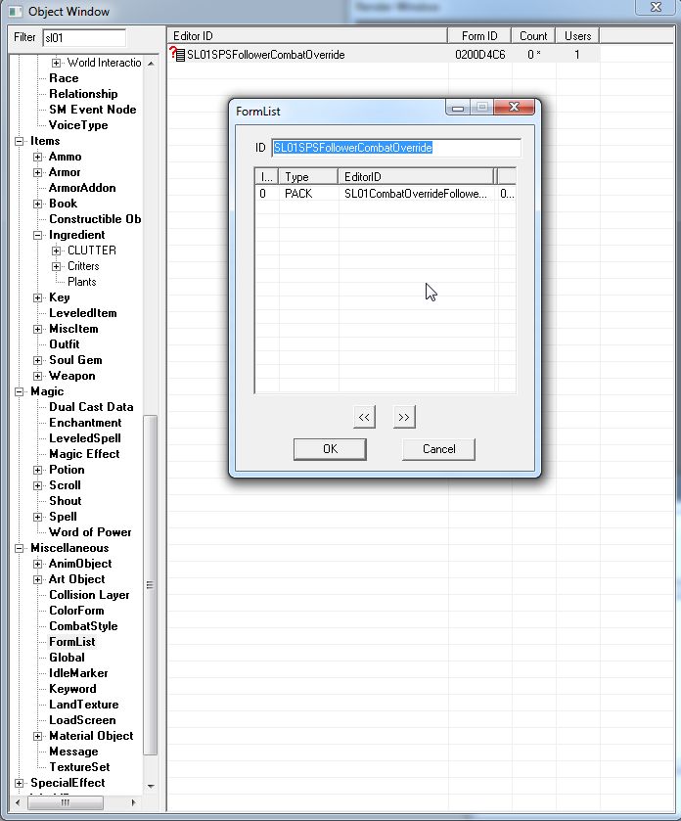Select the Constructible Object tree item

95,219
